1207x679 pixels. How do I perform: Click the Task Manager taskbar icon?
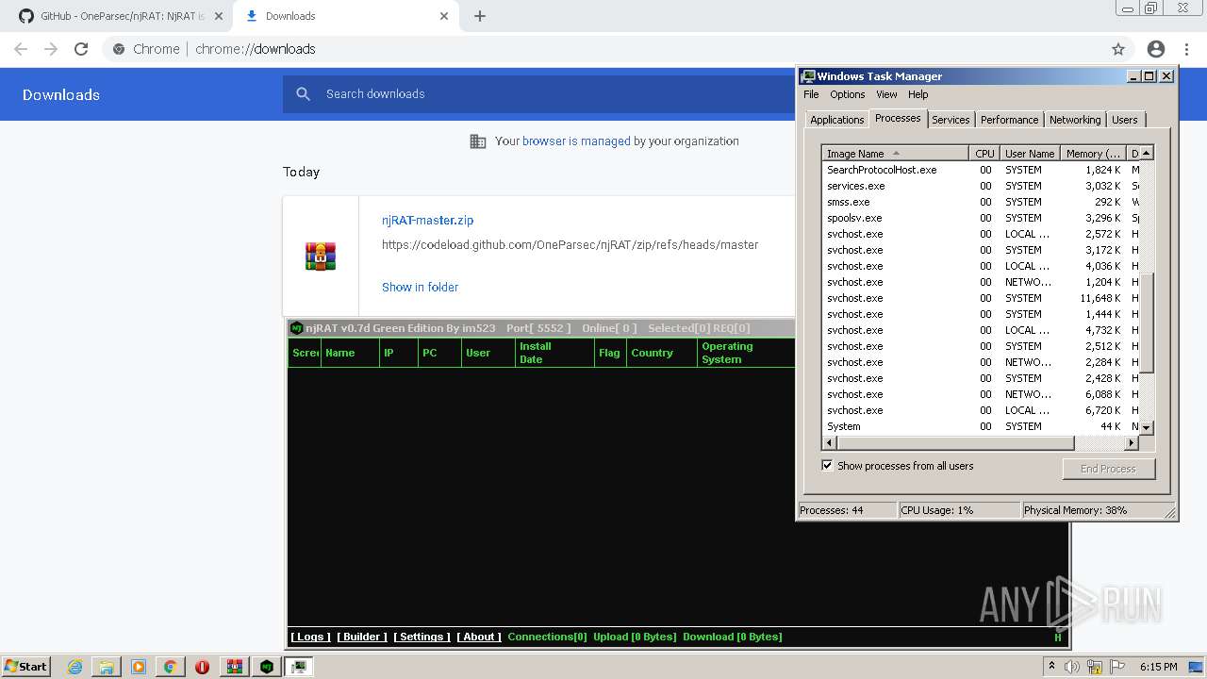tap(299, 667)
